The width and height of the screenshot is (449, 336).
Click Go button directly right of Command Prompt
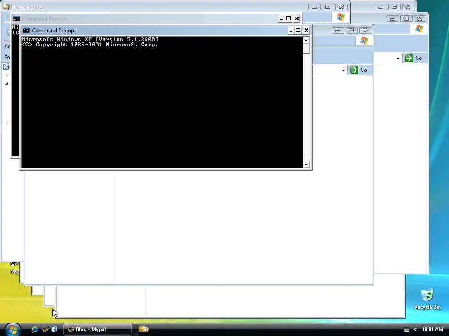[x=359, y=70]
